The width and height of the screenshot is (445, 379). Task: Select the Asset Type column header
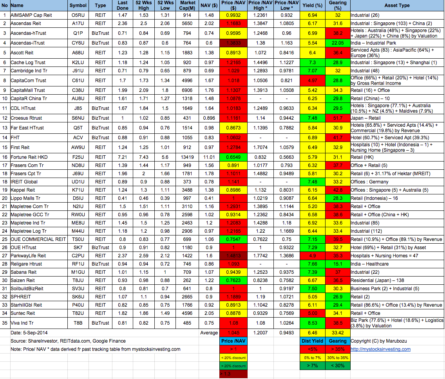coord(397,5)
